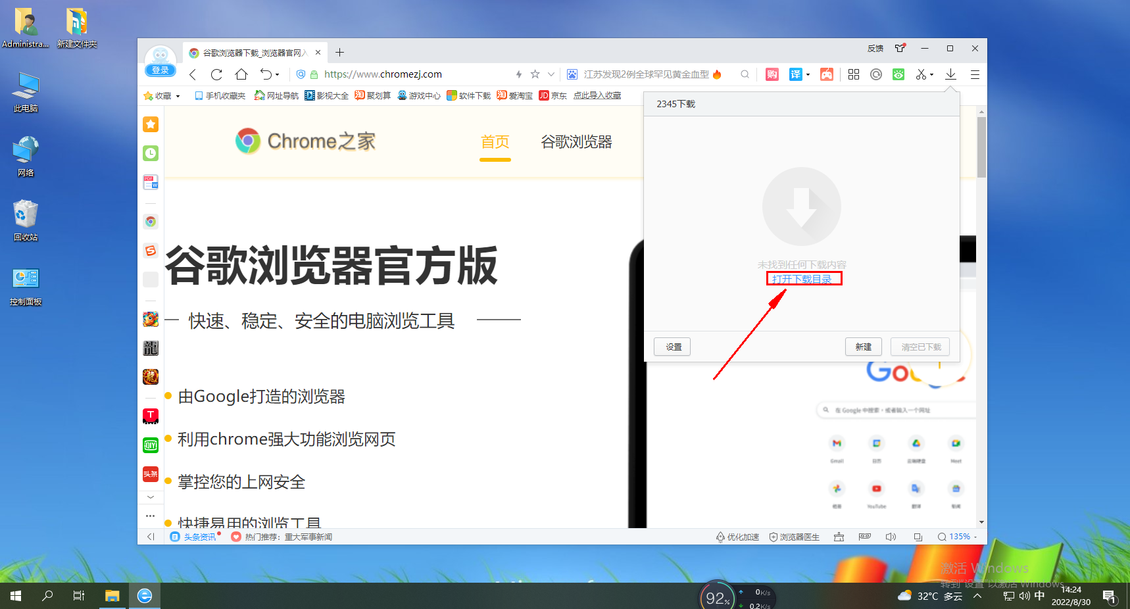Image resolution: width=1130 pixels, height=609 pixels.
Task: Open sidebar green clock history icon
Action: pos(151,153)
